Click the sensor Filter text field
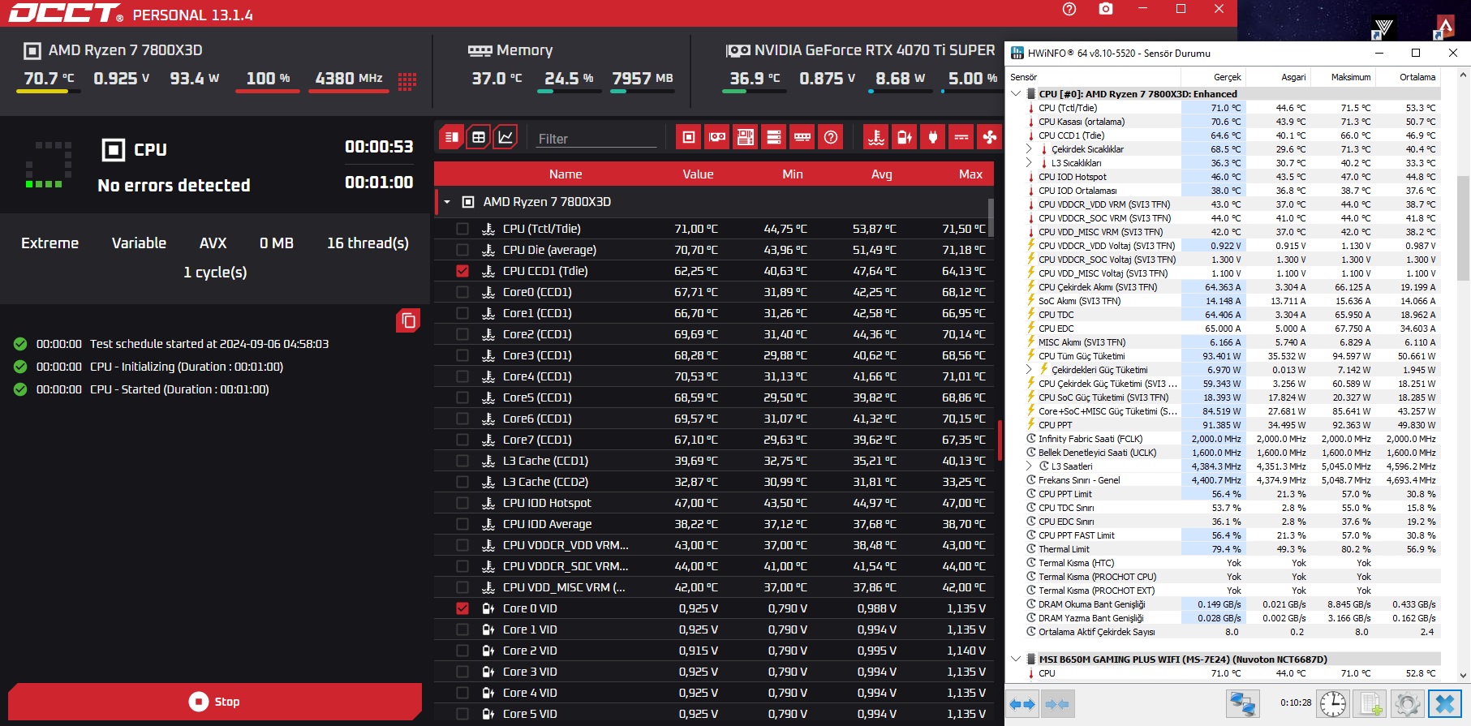The height and width of the screenshot is (726, 1471). (596, 139)
